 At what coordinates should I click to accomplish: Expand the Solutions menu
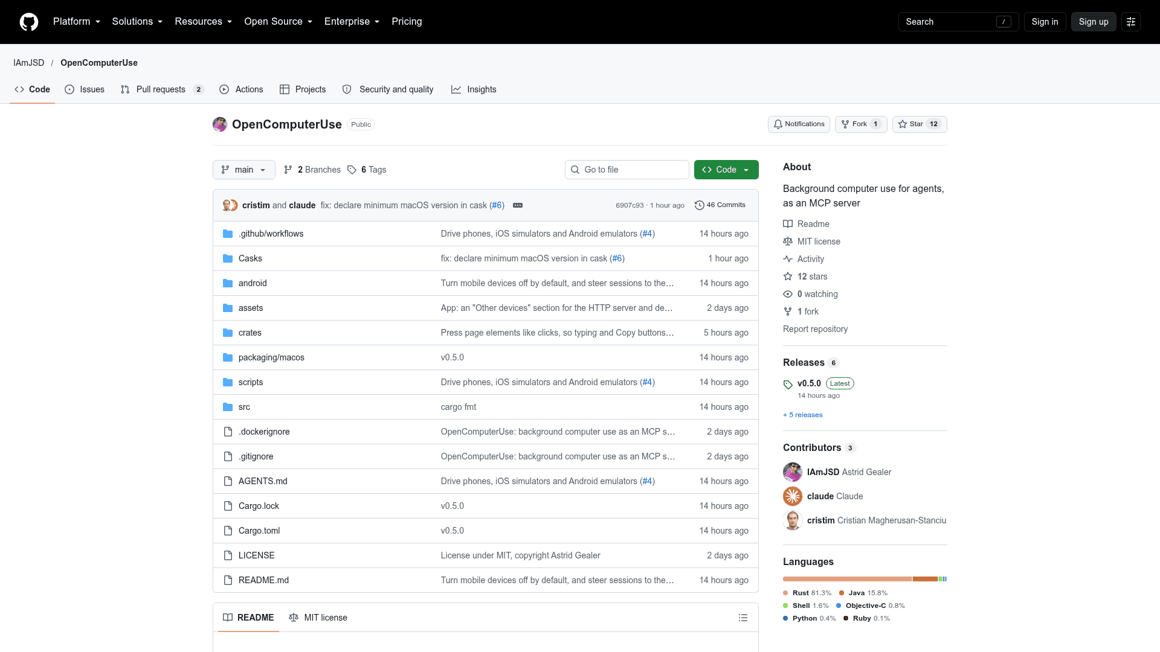[137, 22]
